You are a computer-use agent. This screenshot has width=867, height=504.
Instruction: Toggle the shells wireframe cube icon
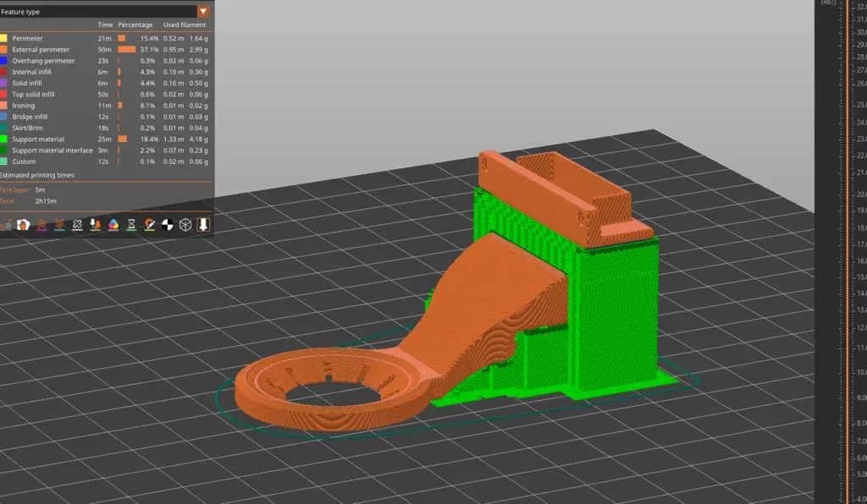(184, 225)
